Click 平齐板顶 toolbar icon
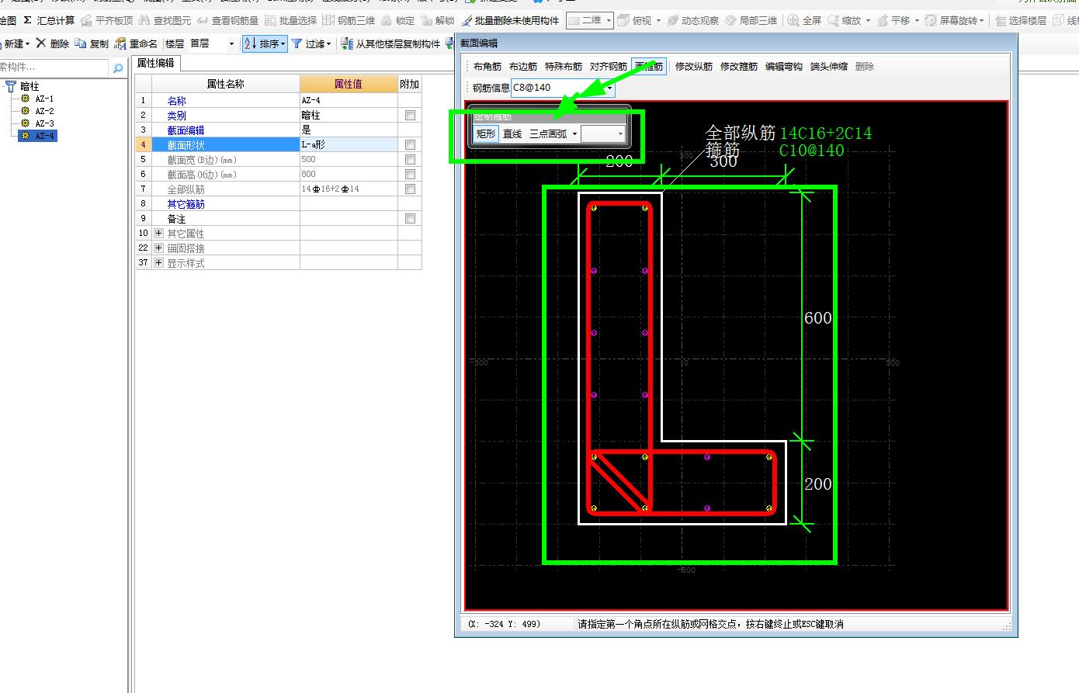The height and width of the screenshot is (693, 1079). 87,20
